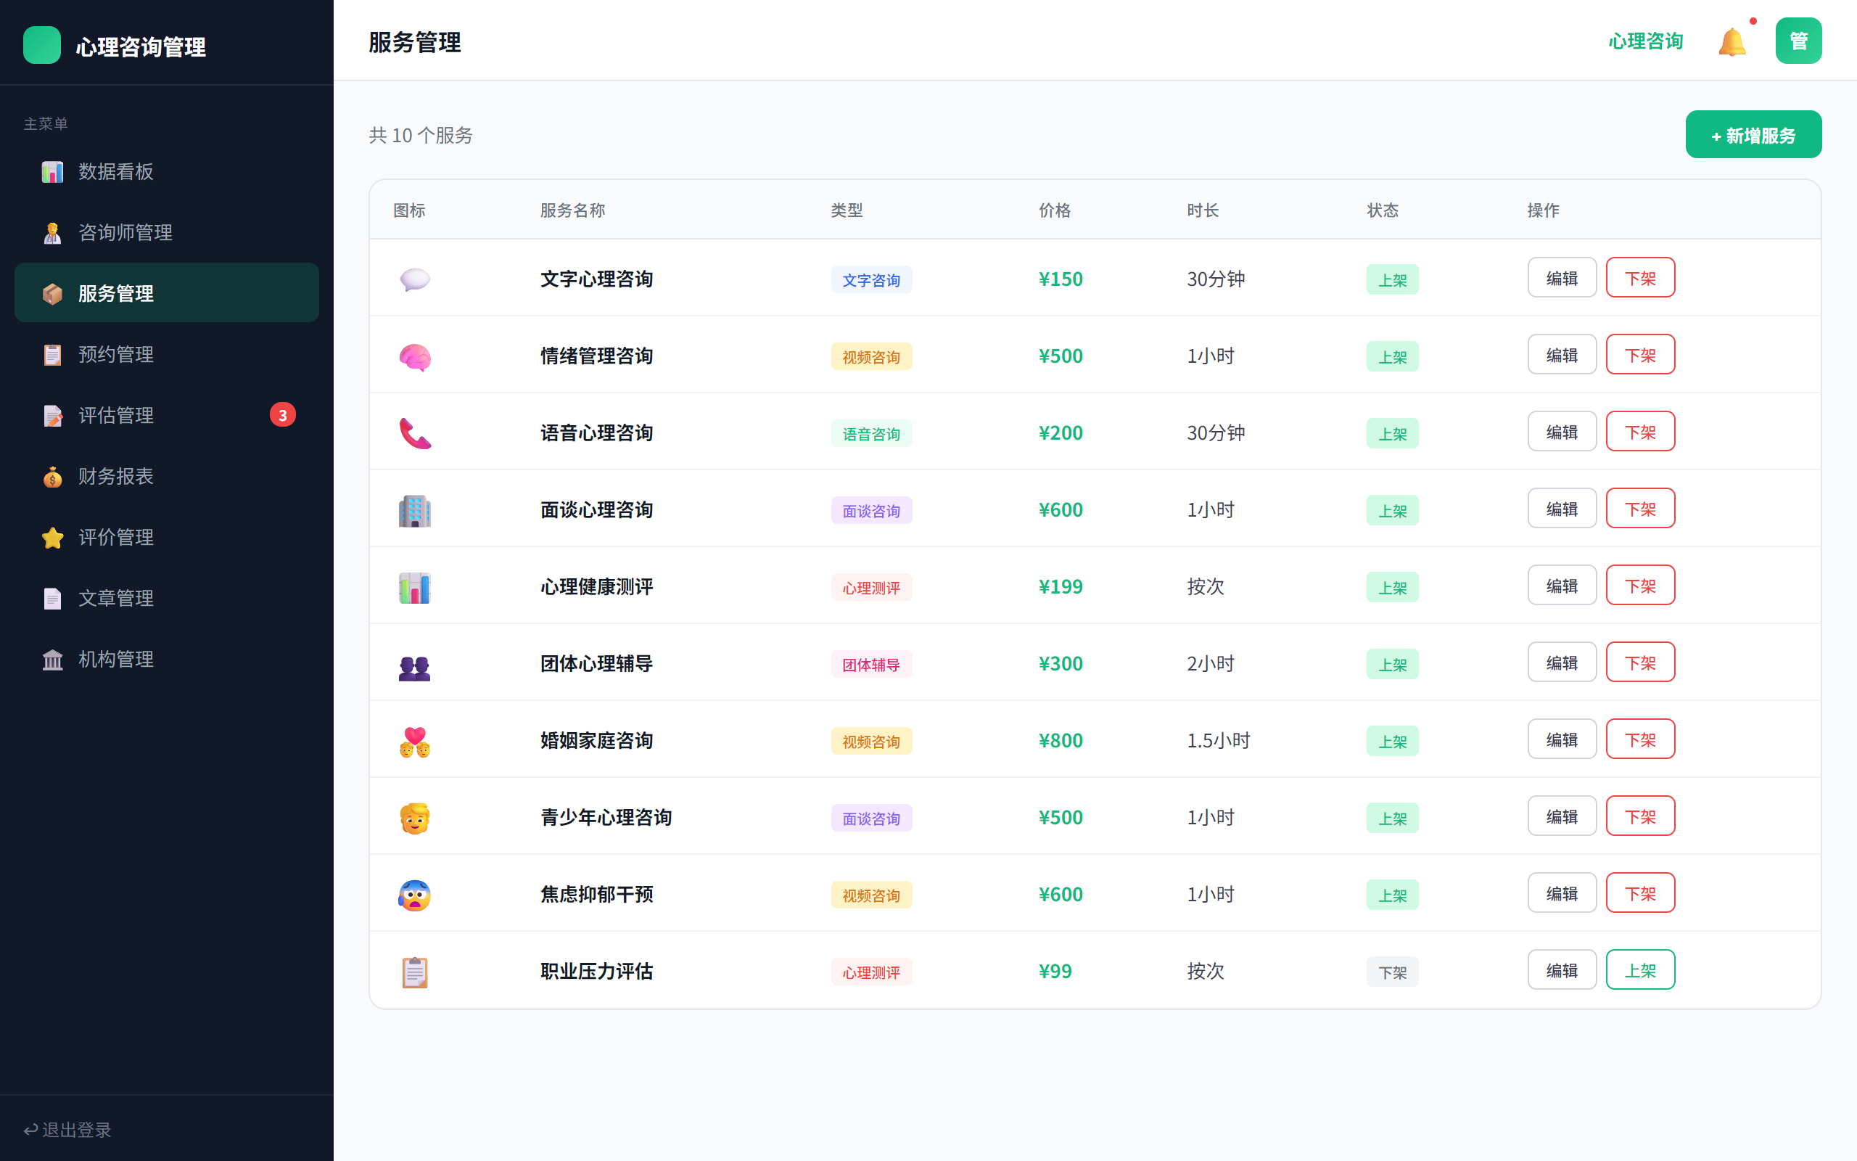Open the 财务报表 menu item

(167, 477)
